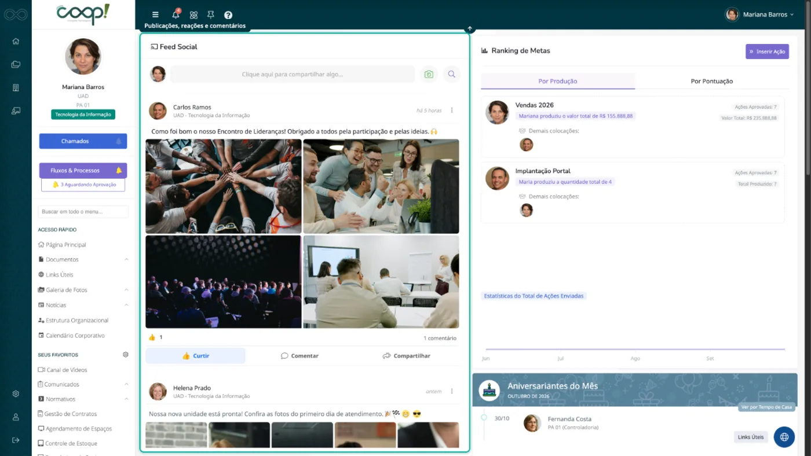Click the Fluxos & Processos button
This screenshot has height=456, width=811.
tap(83, 171)
